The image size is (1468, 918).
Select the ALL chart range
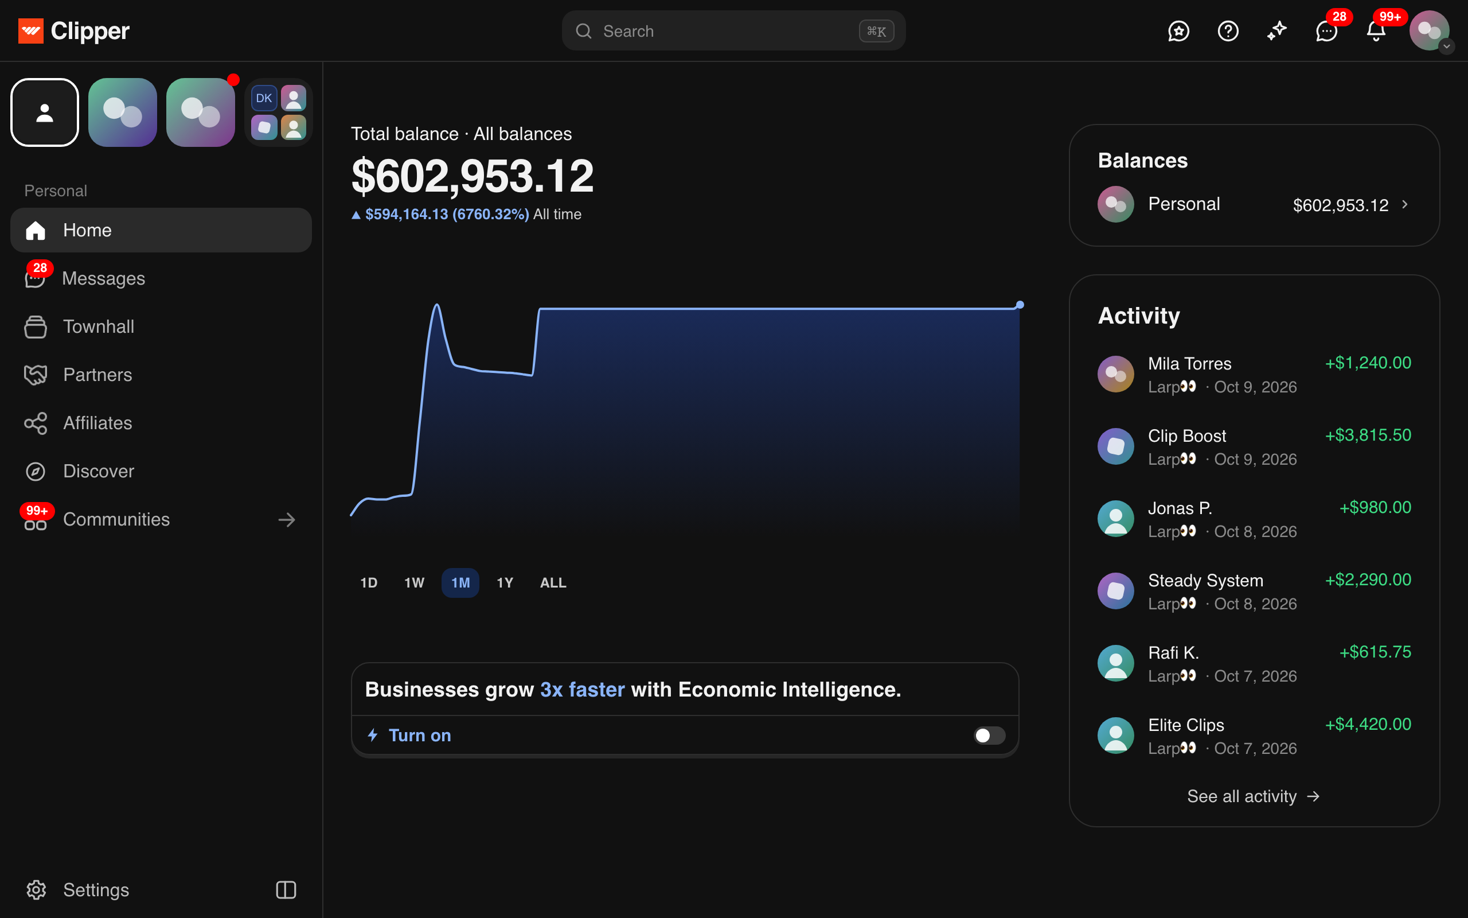click(553, 583)
